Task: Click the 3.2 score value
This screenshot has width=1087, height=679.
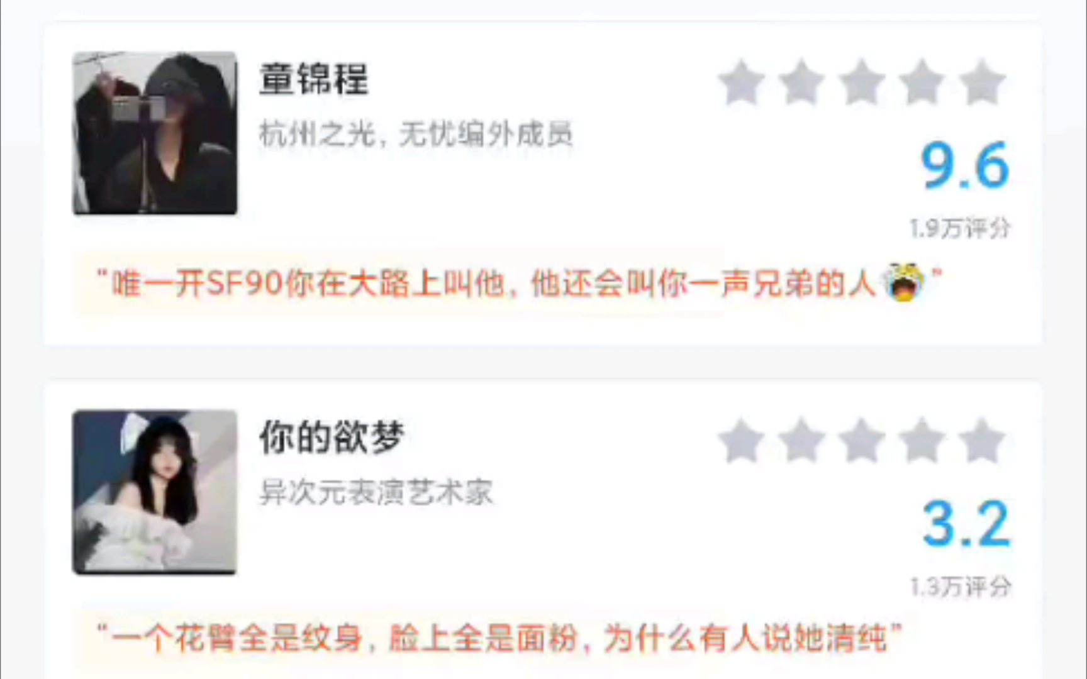Action: point(966,523)
